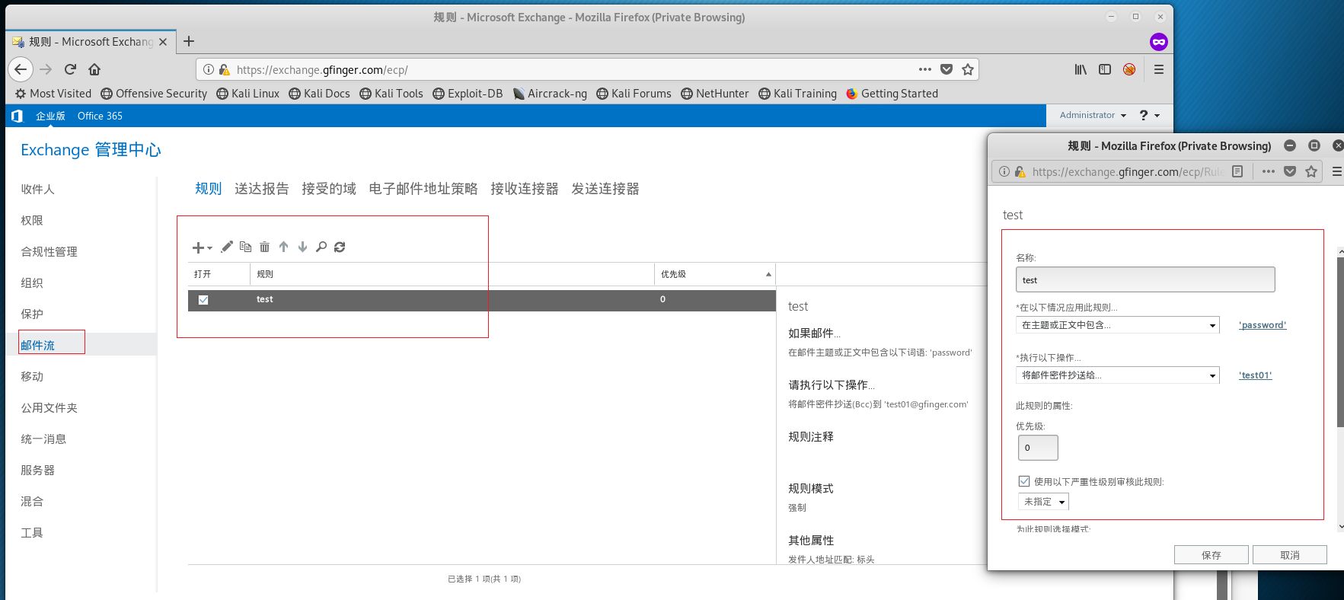Screen dimensions: 1344x600
Task: Open the Most Visited bookmarks folder
Action: pos(53,94)
